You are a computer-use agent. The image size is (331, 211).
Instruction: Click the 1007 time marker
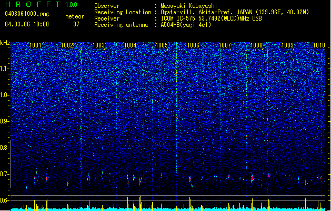click(x=225, y=45)
